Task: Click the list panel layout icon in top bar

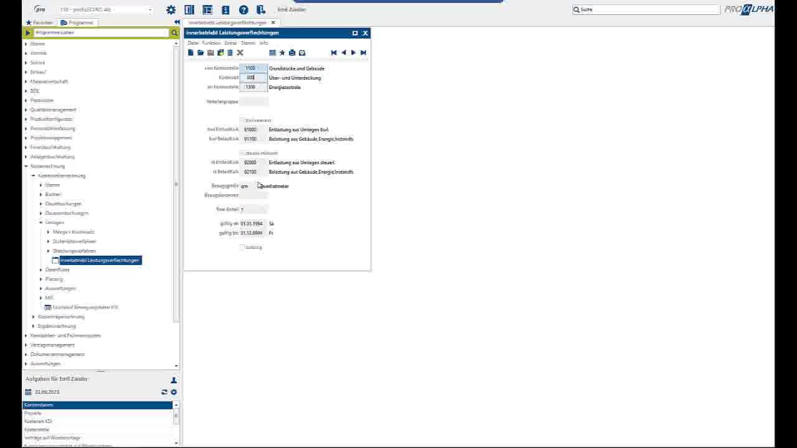Action: coord(207,10)
